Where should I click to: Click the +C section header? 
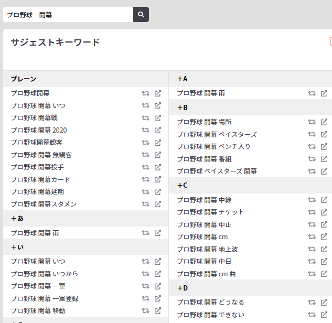pos(250,185)
